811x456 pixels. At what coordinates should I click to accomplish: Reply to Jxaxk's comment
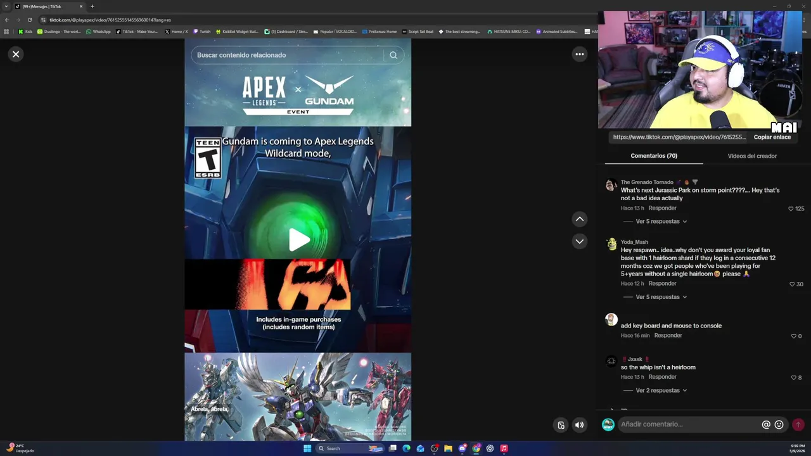pos(662,377)
